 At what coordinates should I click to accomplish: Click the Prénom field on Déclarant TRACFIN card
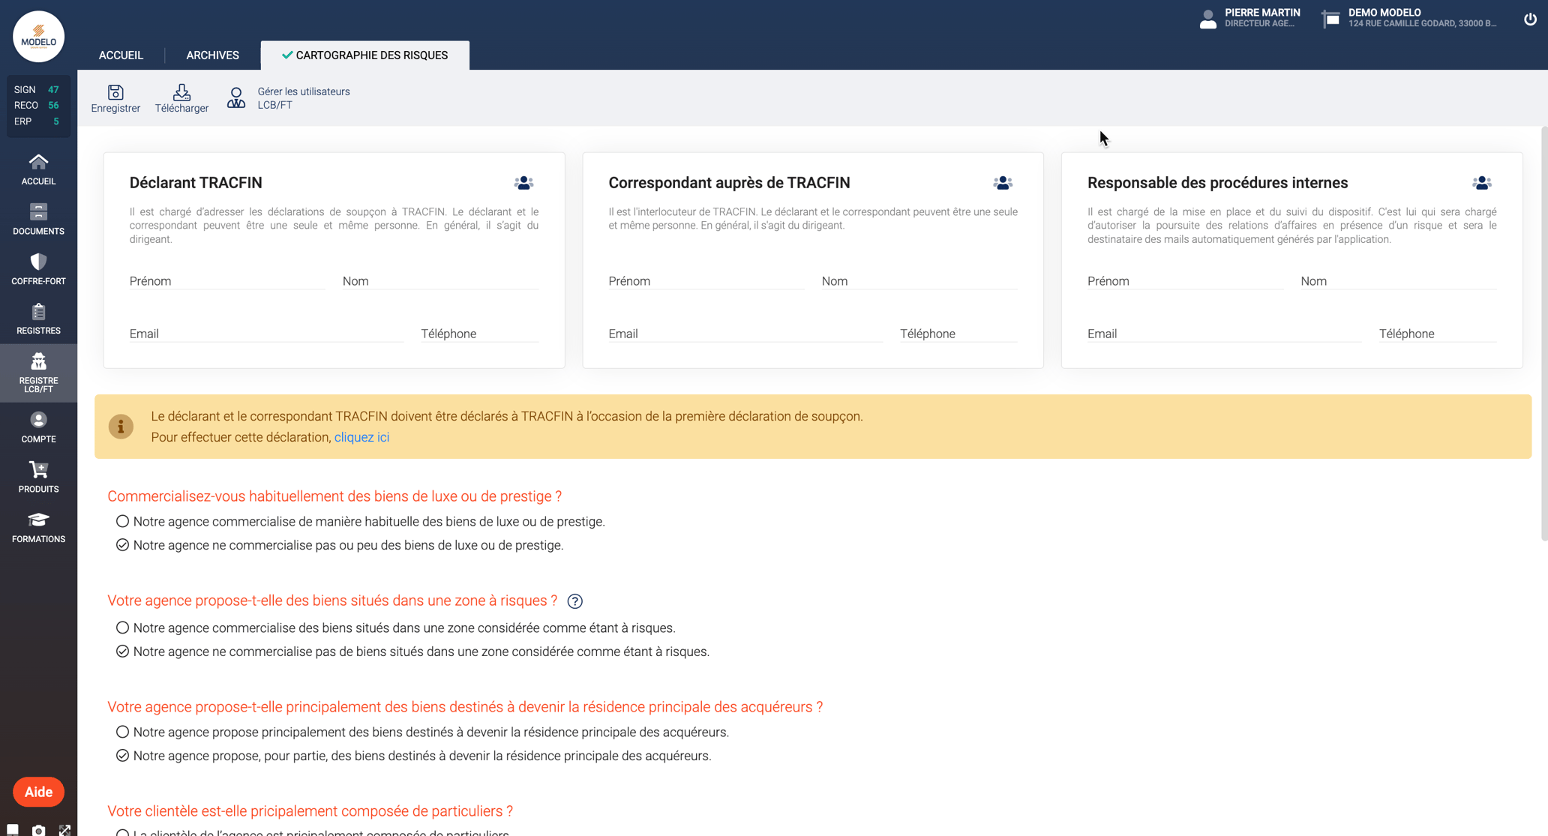point(225,281)
